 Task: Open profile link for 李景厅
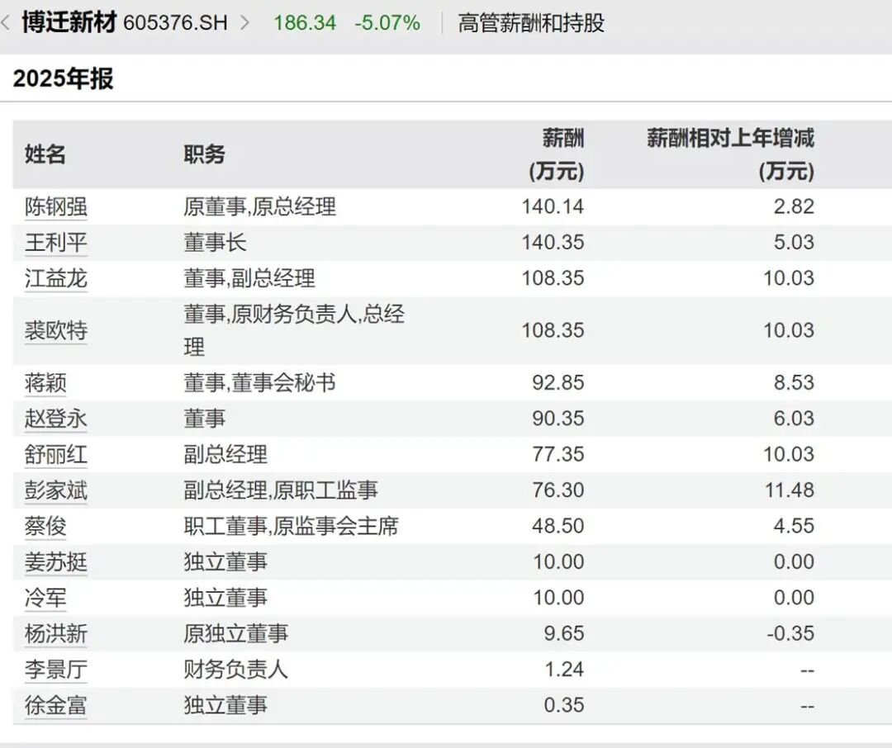[56, 670]
